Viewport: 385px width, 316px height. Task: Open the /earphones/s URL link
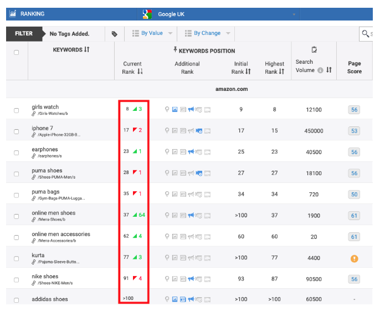(50, 156)
